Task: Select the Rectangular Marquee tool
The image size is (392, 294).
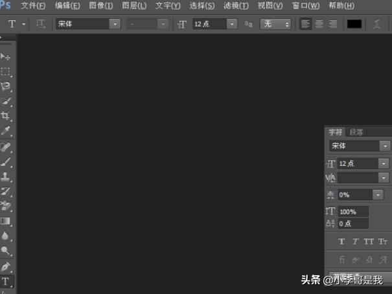Action: coord(6,71)
